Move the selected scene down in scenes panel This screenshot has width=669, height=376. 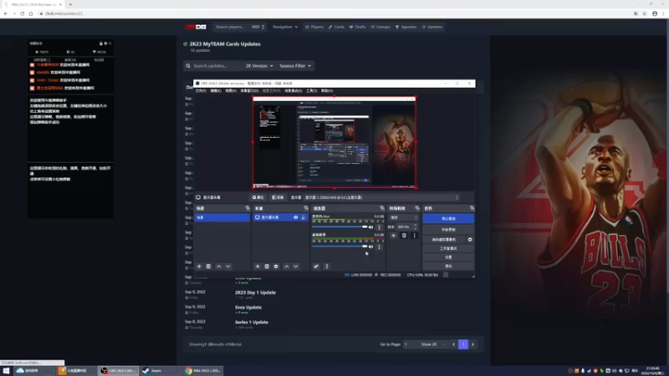pyautogui.click(x=228, y=267)
